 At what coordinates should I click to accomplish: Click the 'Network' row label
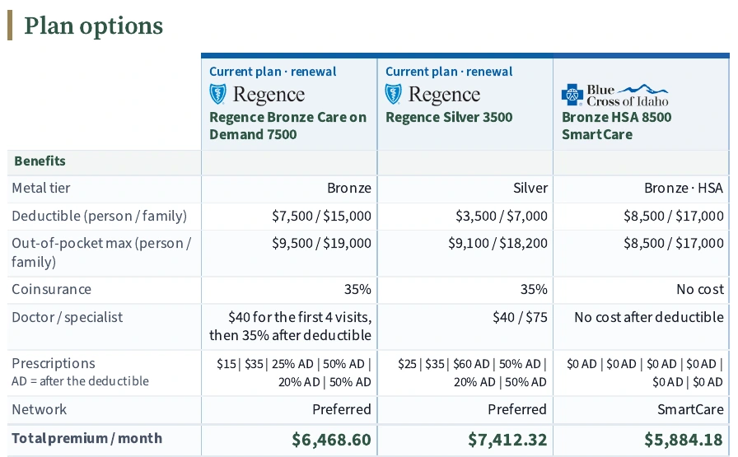[x=39, y=409]
